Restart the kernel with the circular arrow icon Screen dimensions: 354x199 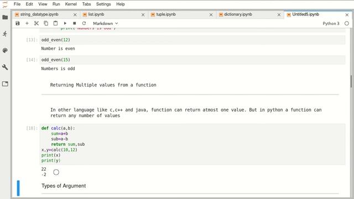[x=84, y=23]
